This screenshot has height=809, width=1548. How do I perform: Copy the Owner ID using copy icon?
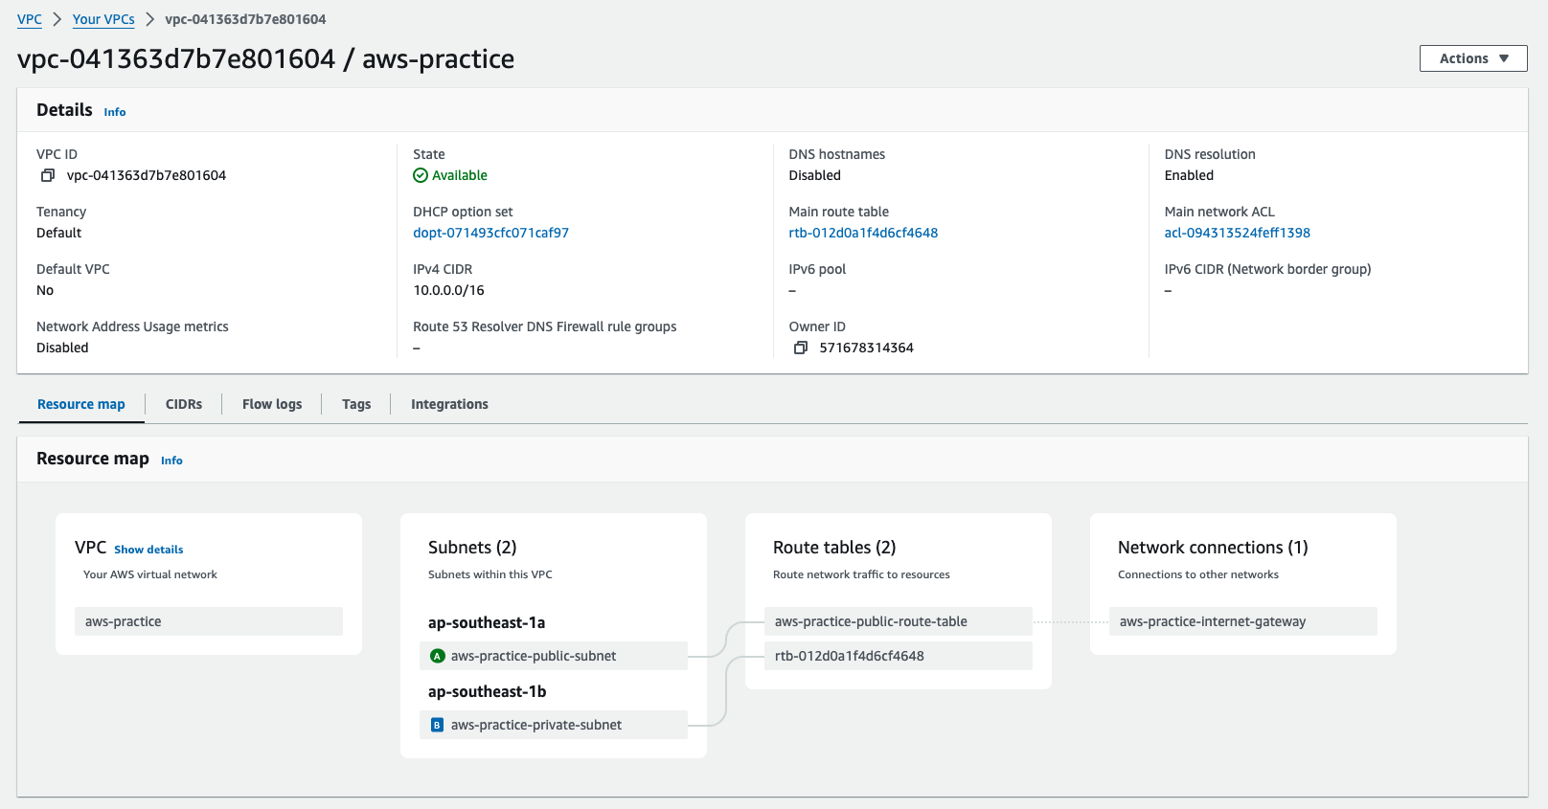801,348
